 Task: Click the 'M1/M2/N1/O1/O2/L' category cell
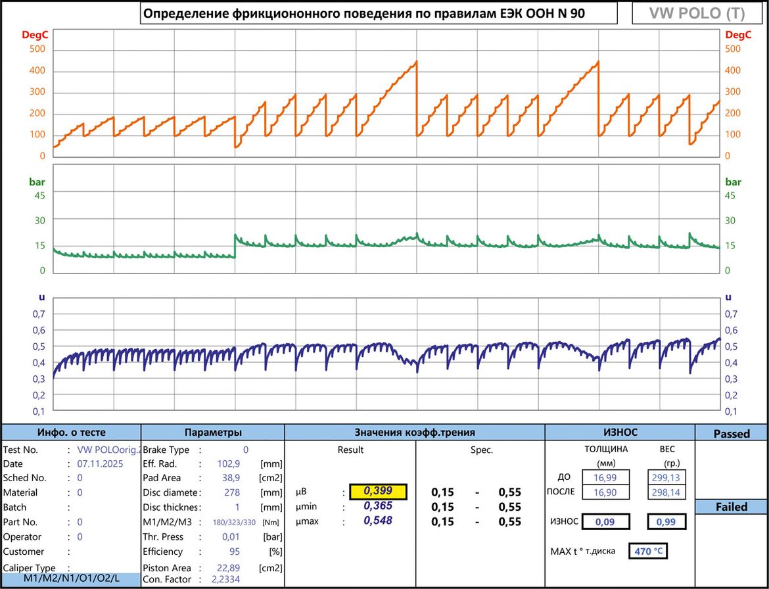coord(71,578)
